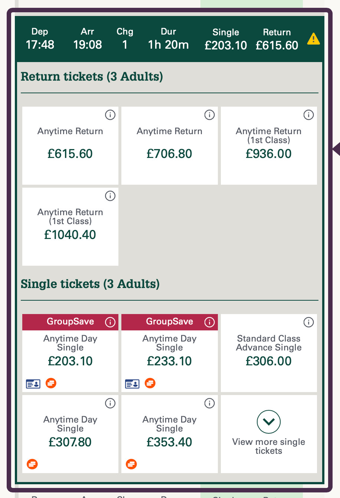This screenshot has height=498, width=340.
Task: Click info icon on £307.80 single ticket
Action: click(110, 403)
